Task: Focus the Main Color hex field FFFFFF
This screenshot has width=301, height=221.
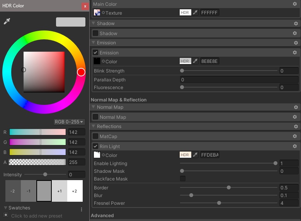Action: click(210, 12)
